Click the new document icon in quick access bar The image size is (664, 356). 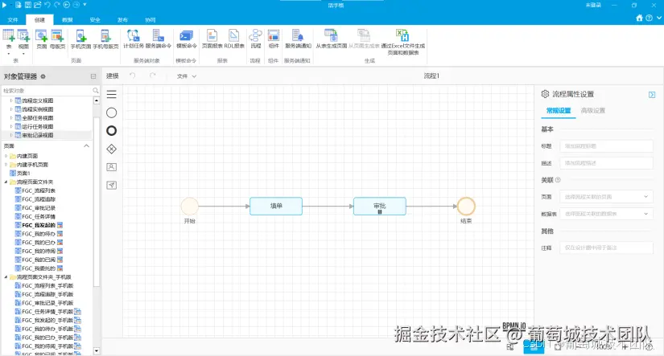coord(19,5)
